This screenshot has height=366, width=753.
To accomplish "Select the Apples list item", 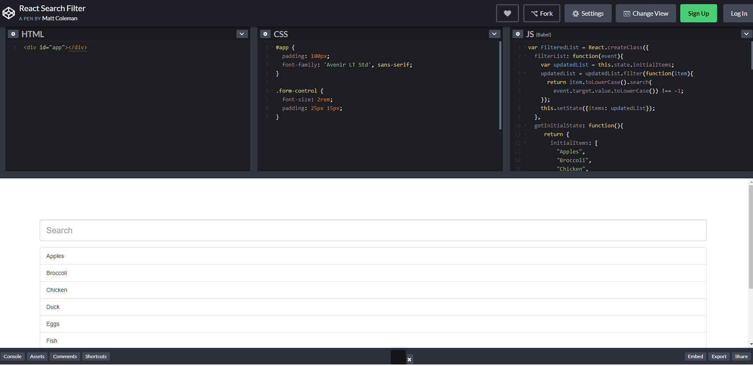I will tap(373, 256).
